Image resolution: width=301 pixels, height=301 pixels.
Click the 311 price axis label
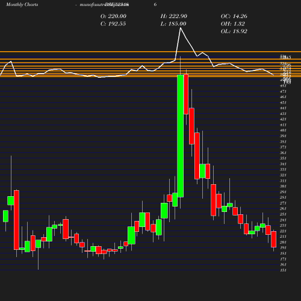[x=283, y=181]
